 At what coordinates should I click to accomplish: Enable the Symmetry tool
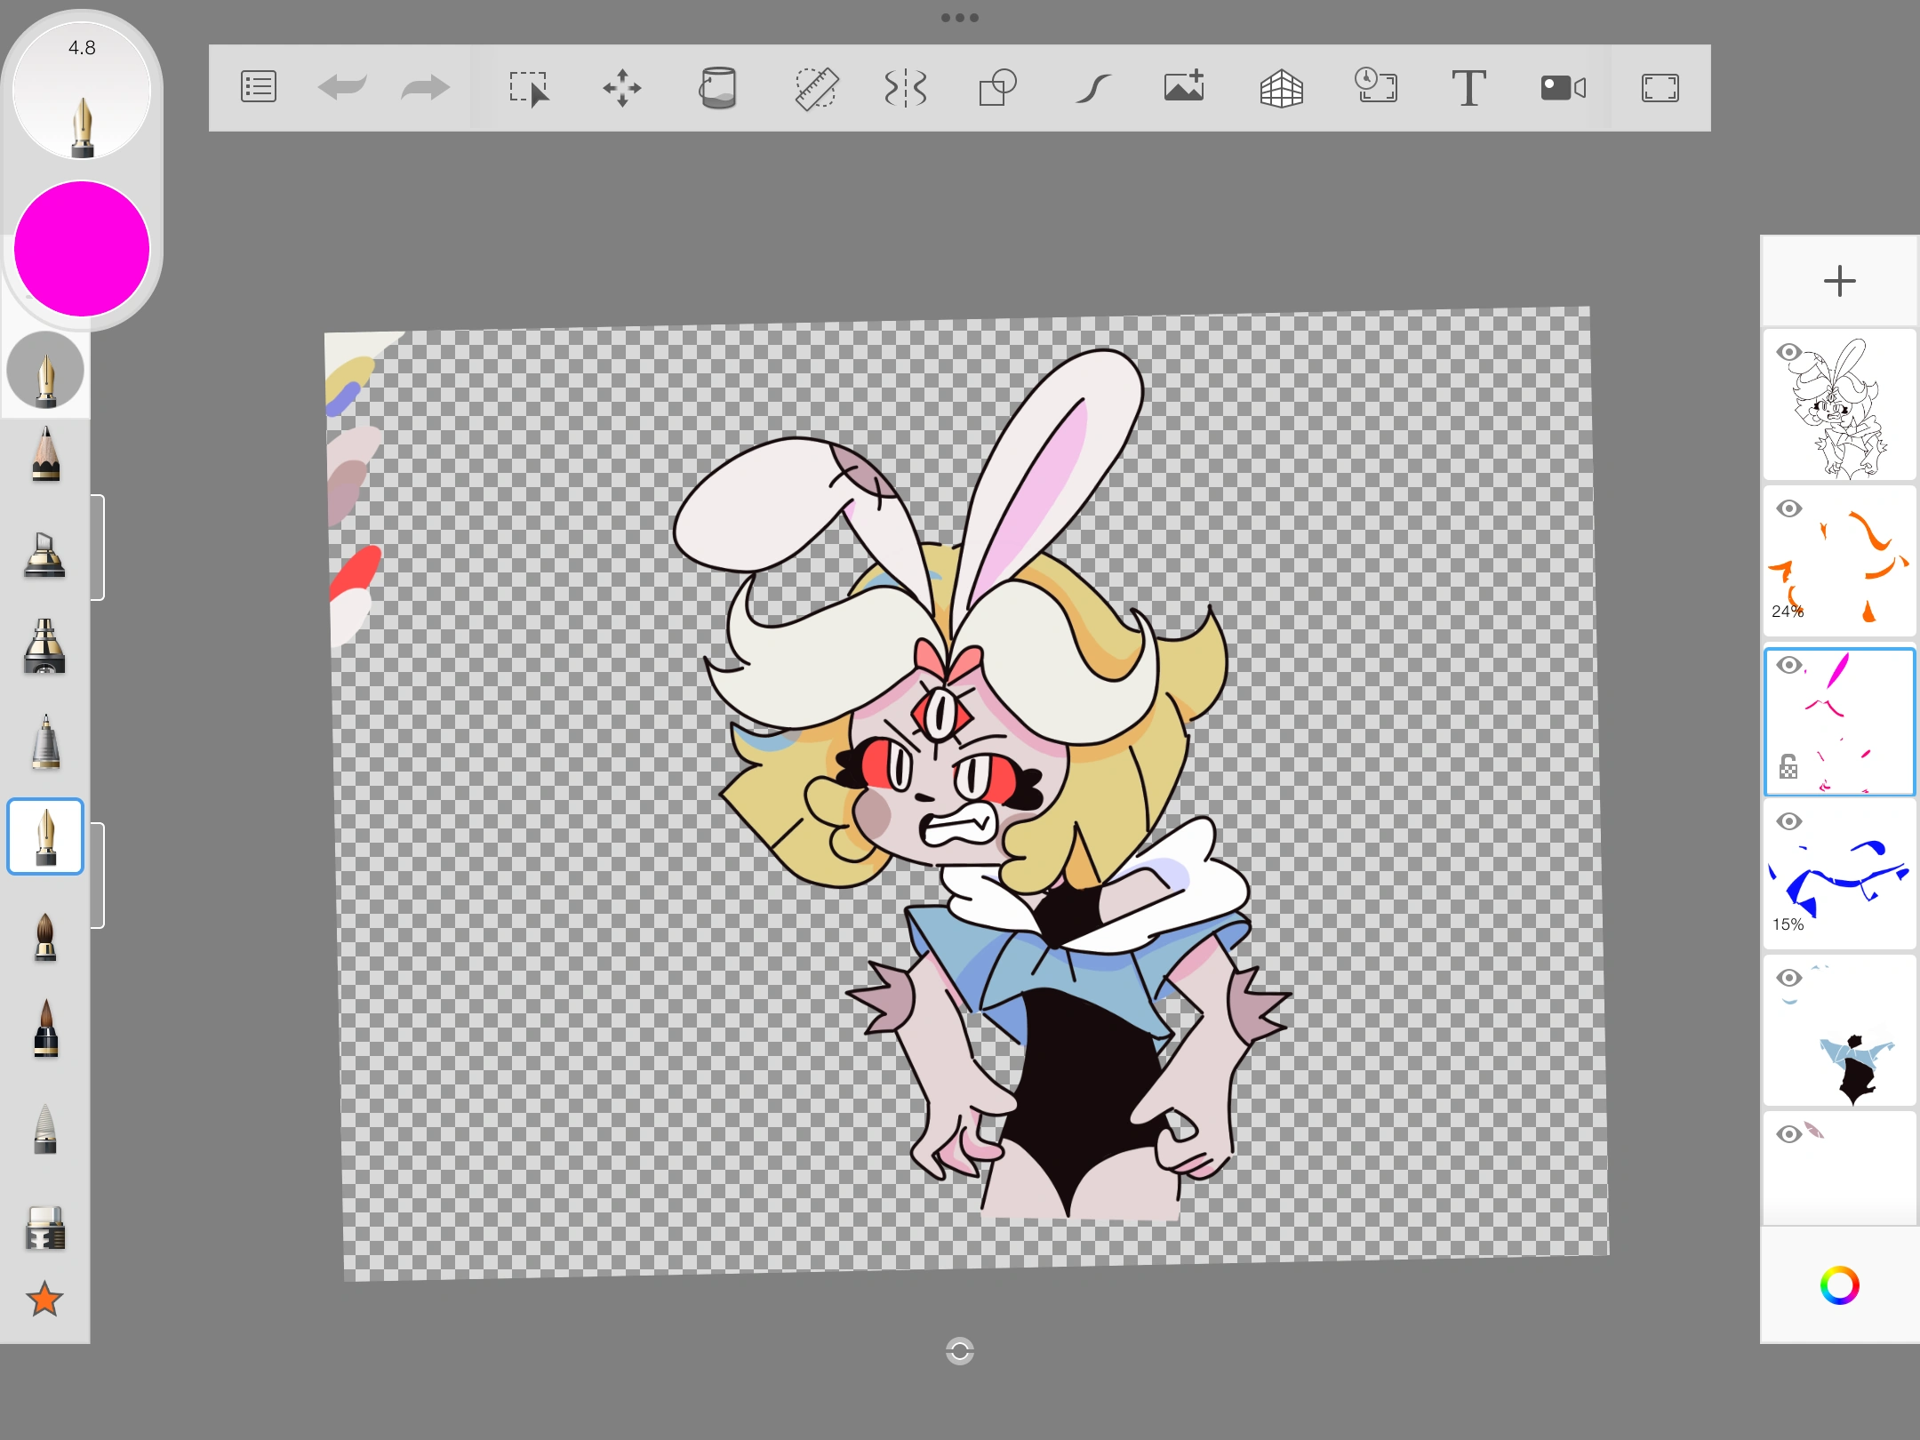906,88
